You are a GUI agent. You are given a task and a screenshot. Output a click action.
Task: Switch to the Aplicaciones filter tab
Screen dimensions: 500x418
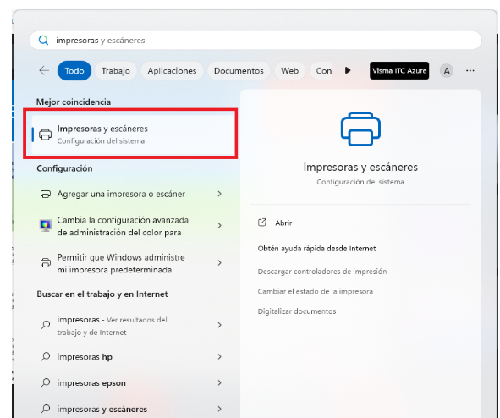pyautogui.click(x=172, y=71)
